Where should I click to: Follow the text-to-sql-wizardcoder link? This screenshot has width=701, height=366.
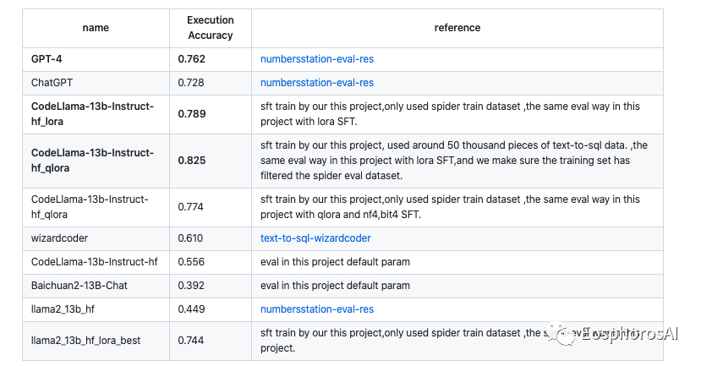(315, 238)
